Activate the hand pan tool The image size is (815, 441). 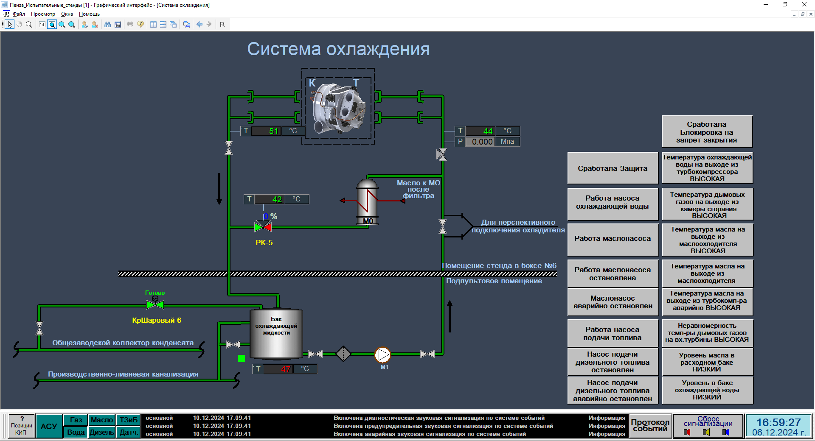[x=20, y=25]
